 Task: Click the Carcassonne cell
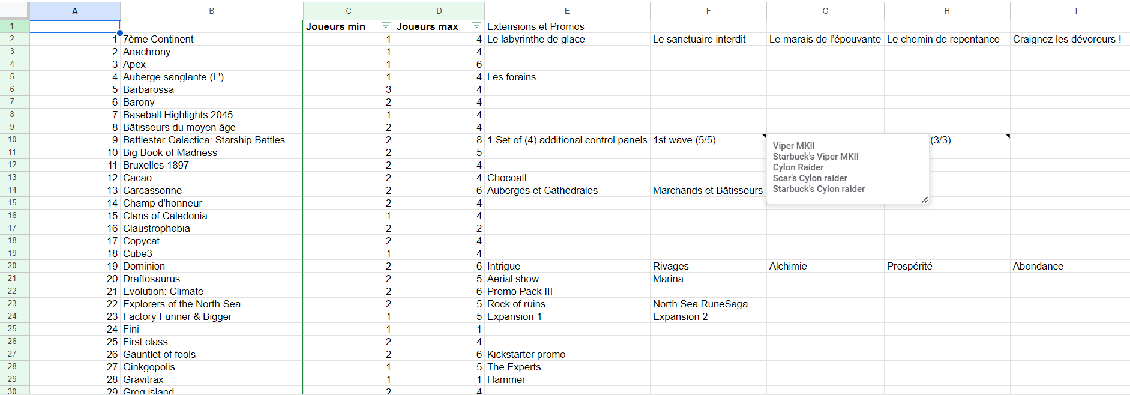pyautogui.click(x=212, y=190)
